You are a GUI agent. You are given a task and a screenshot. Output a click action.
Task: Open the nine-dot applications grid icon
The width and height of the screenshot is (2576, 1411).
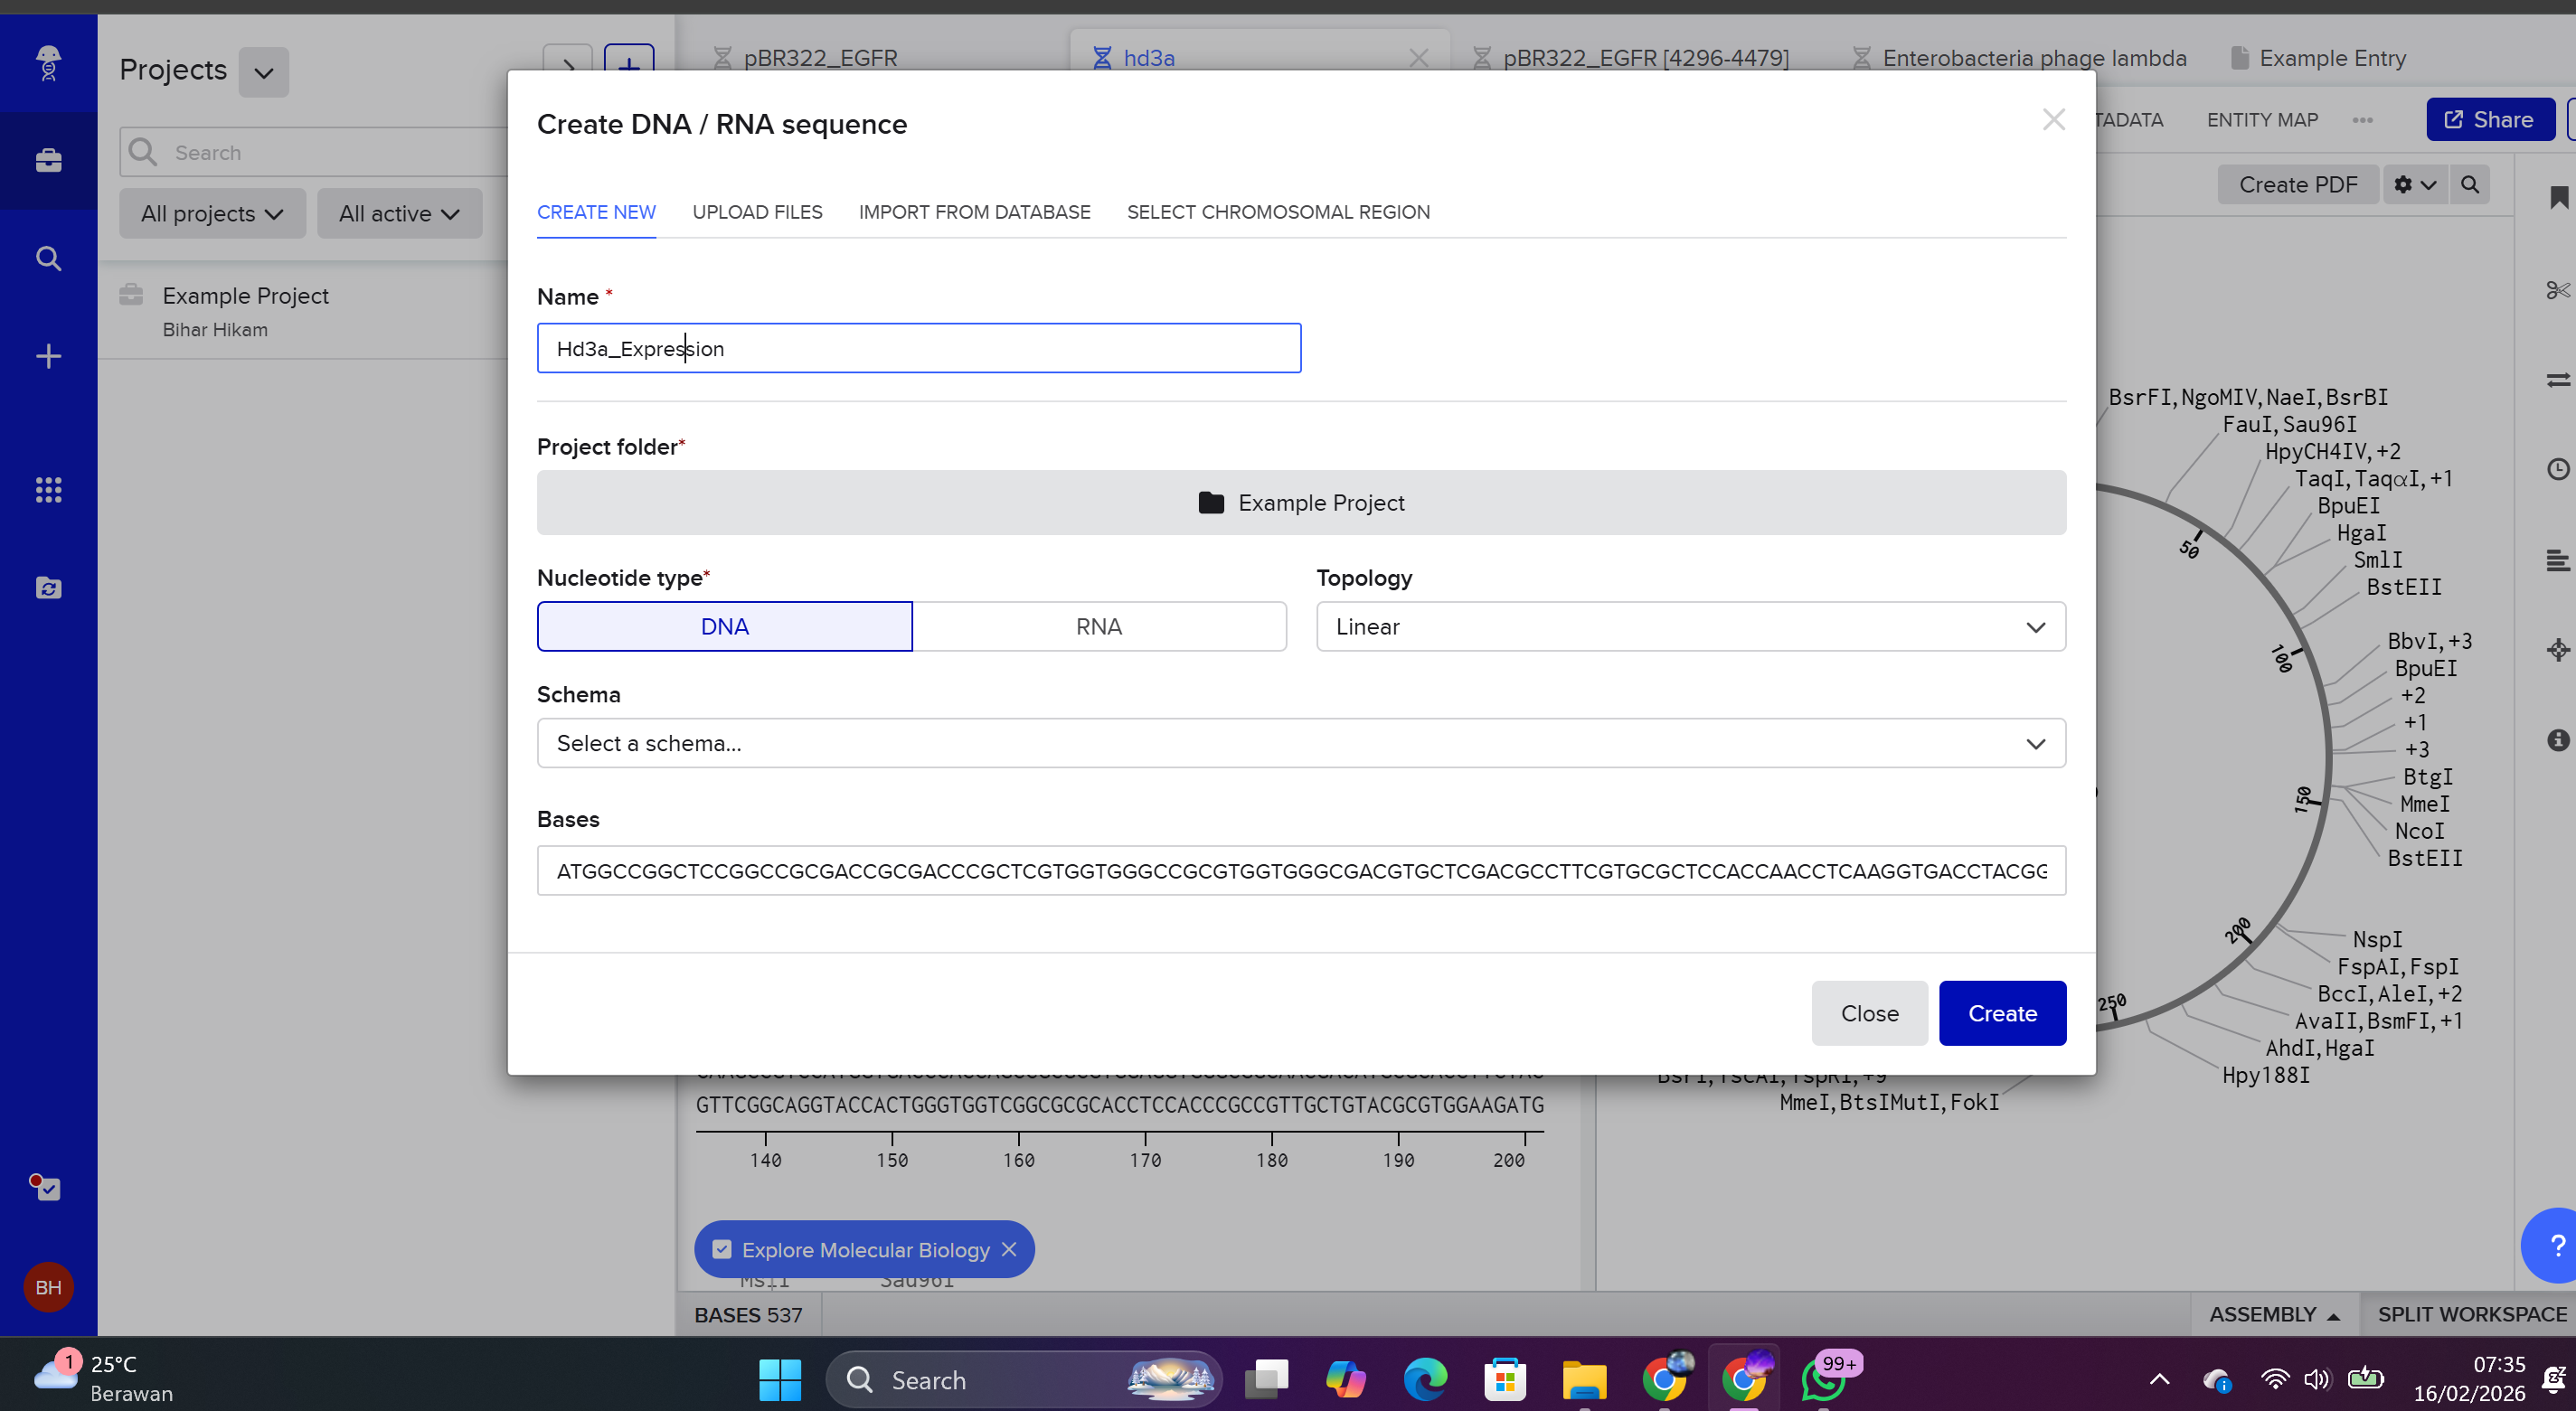click(48, 490)
